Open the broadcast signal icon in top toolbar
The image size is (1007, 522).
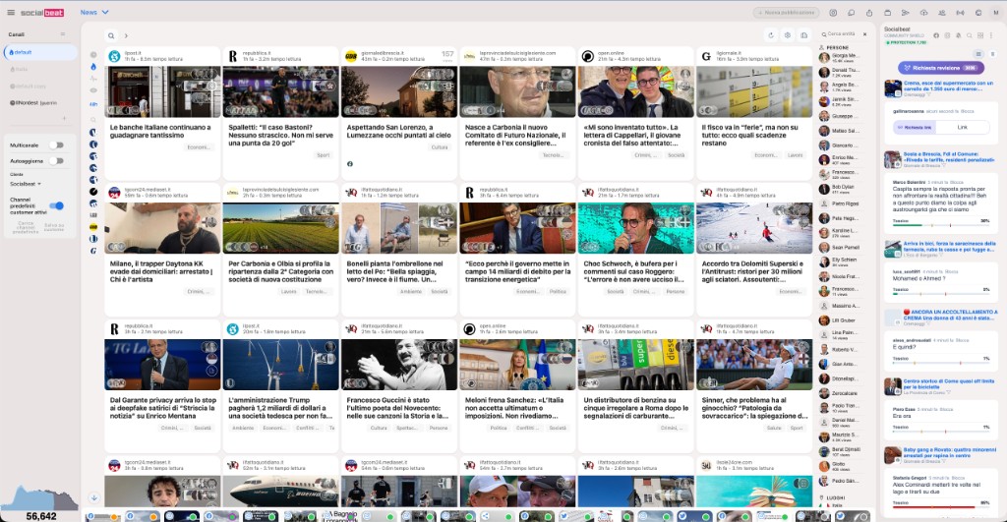pyautogui.click(x=960, y=12)
